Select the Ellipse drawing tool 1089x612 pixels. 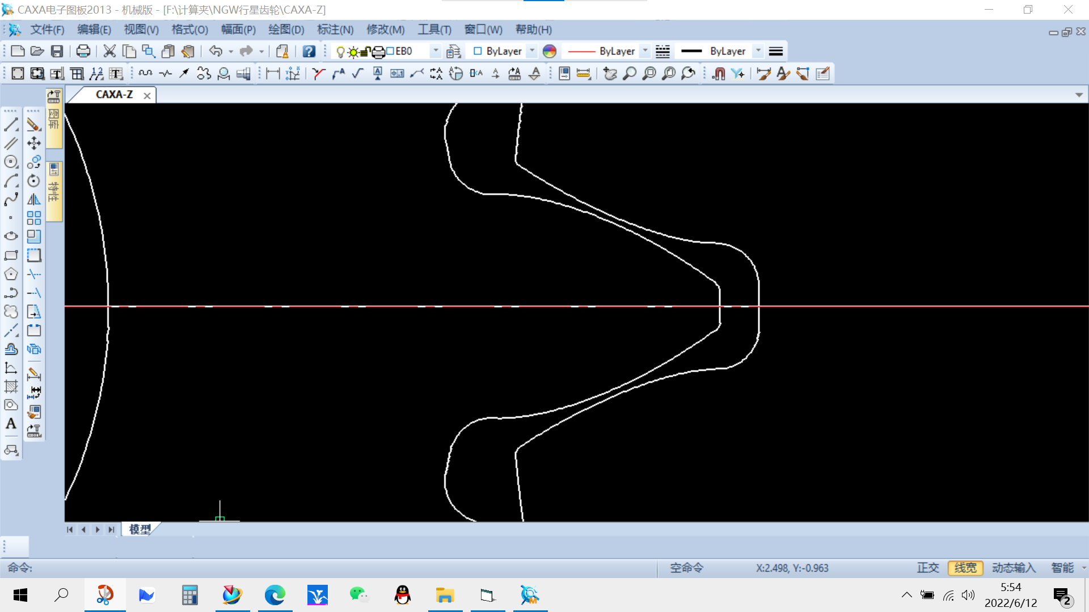11,236
